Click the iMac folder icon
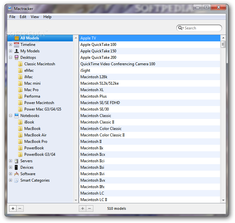The image size is (235, 223). (20, 77)
